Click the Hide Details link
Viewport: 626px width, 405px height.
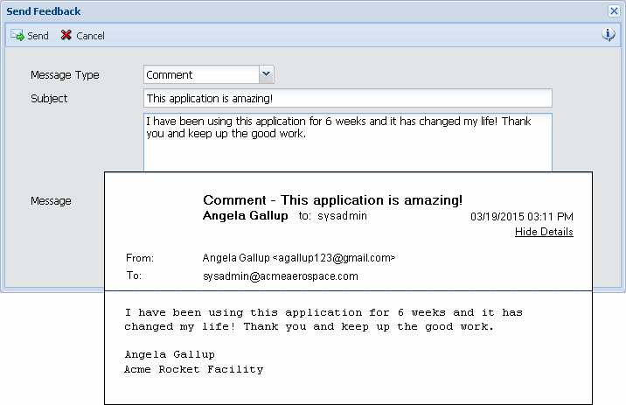coord(544,232)
